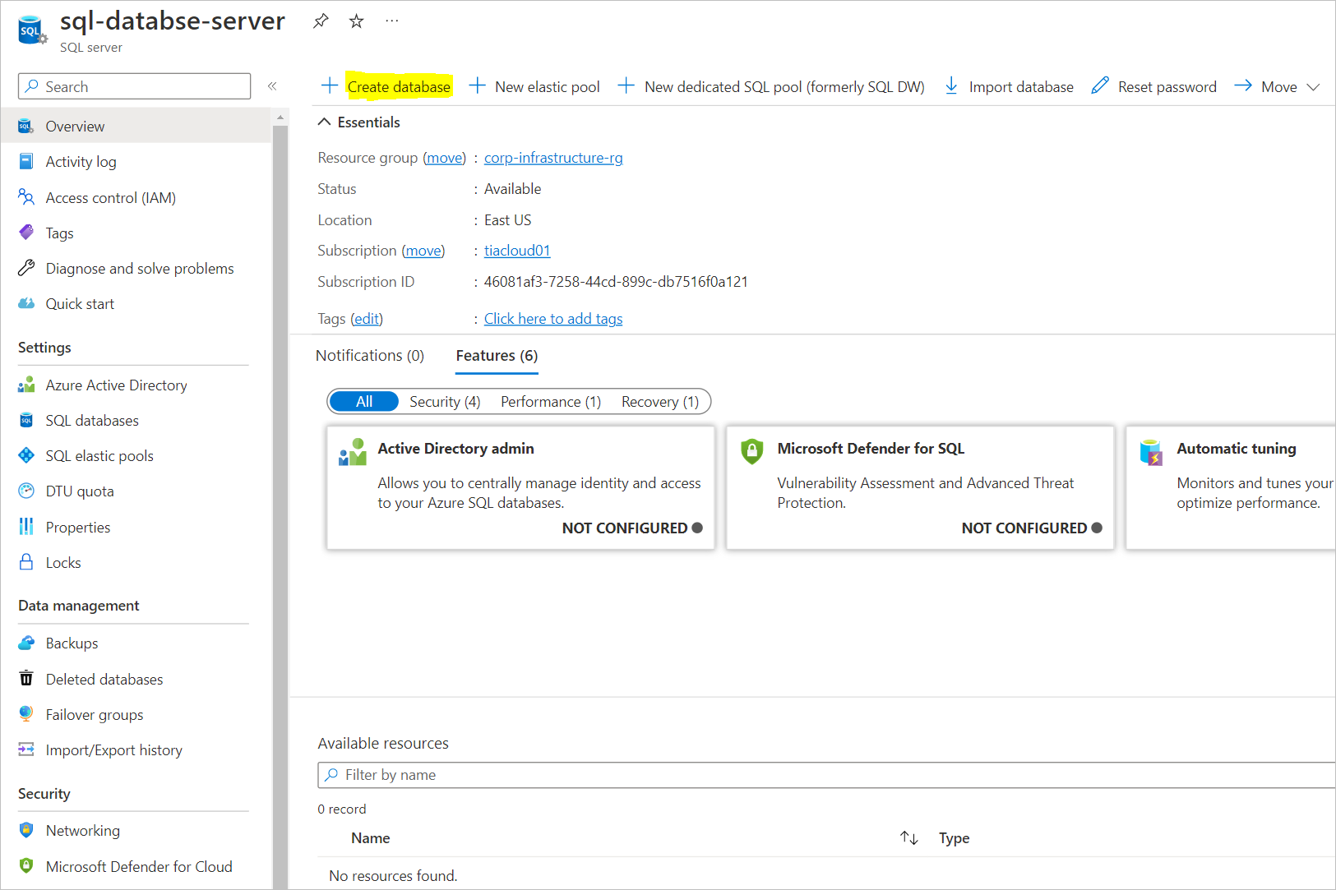The image size is (1336, 890).
Task: Open the Automatic tuning card
Action: click(1231, 487)
